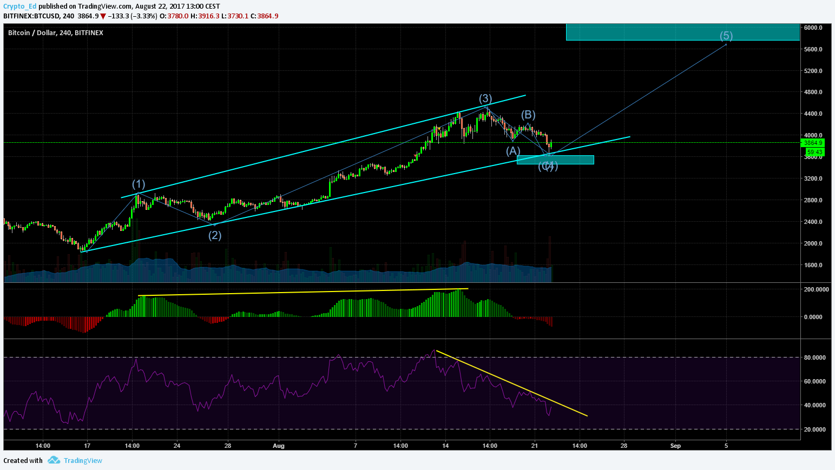Select the yellow trendline above histogram peaks
This screenshot has width=835, height=470.
point(303,292)
